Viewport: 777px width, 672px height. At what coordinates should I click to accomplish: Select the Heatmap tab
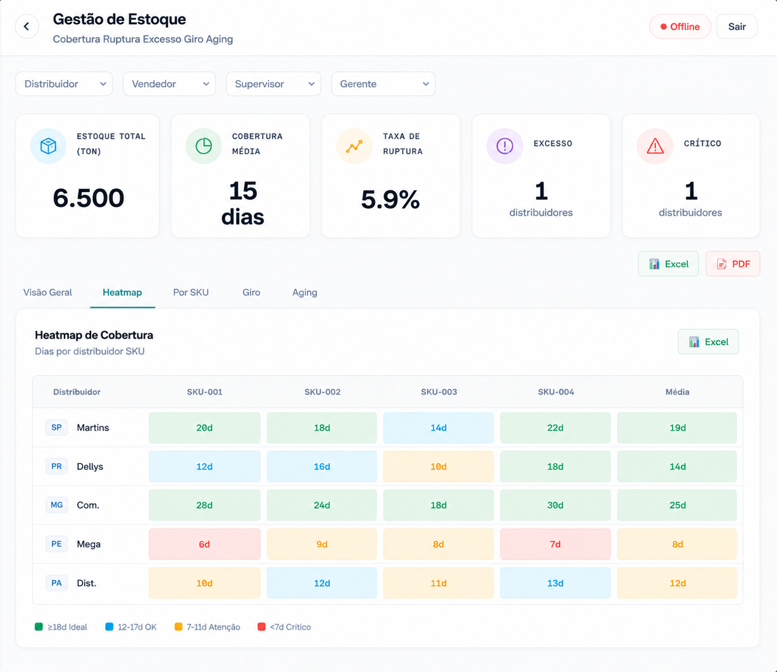pos(122,293)
